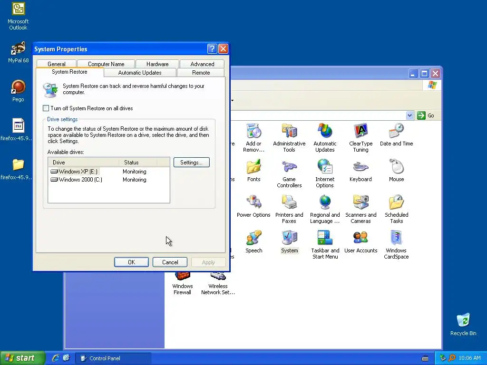Switch to the Hardware tab
487x365 pixels.
157,64
